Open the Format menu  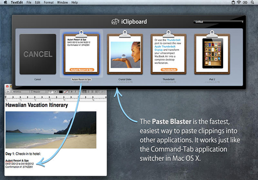click(x=49, y=3)
